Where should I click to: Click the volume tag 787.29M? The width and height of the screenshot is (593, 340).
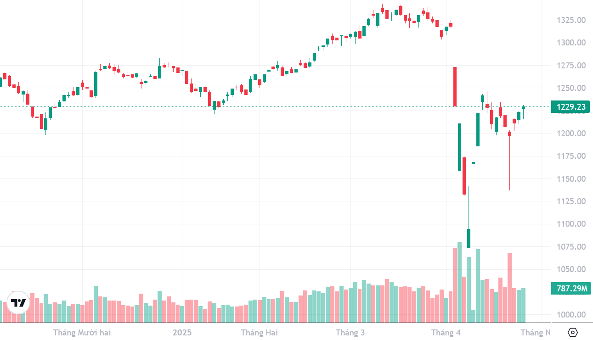point(571,289)
